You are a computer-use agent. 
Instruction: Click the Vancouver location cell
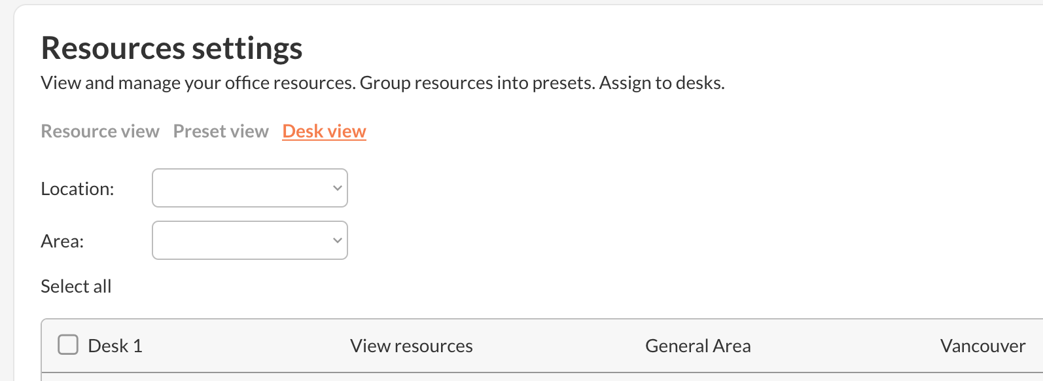(x=982, y=346)
